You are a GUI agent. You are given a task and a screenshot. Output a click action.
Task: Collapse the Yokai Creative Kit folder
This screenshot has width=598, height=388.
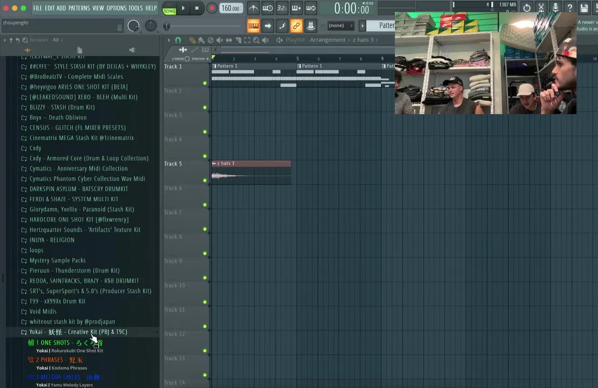pos(78,332)
